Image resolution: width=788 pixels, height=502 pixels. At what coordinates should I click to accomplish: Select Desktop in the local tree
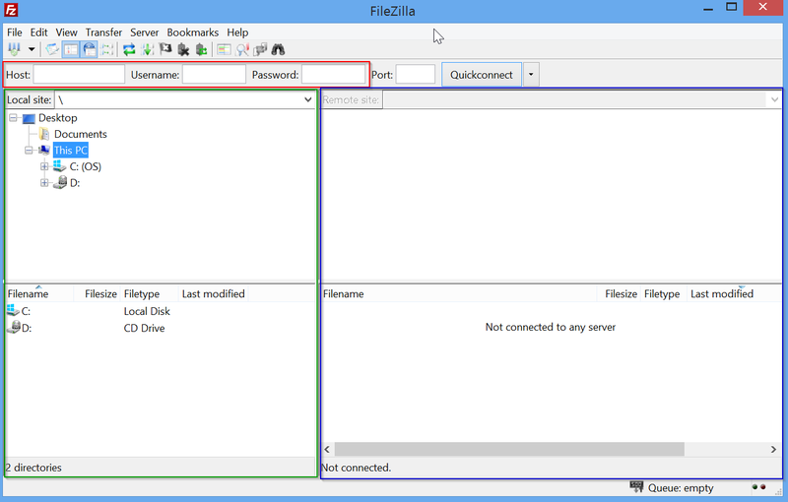tap(58, 118)
